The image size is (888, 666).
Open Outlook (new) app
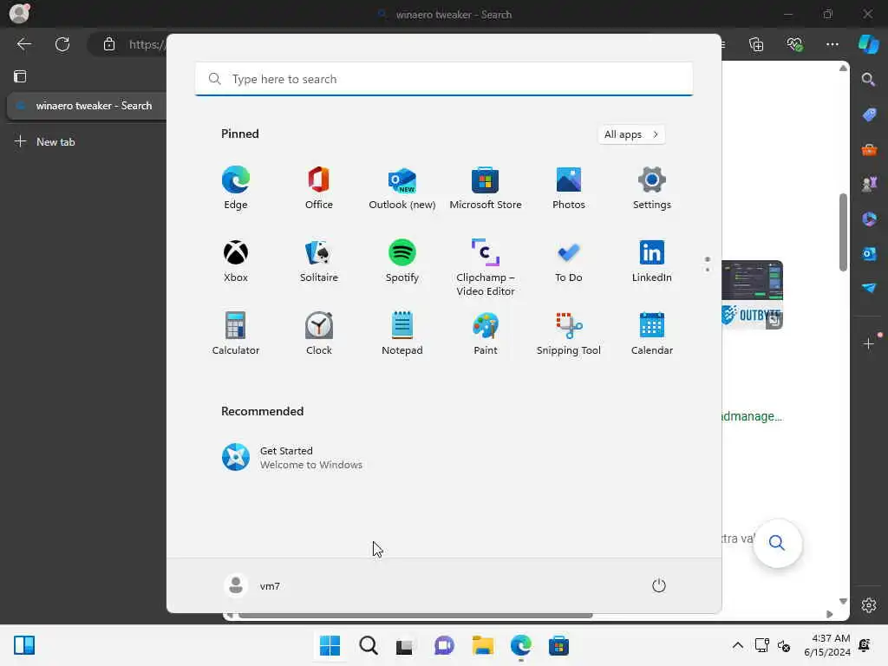pos(402,187)
